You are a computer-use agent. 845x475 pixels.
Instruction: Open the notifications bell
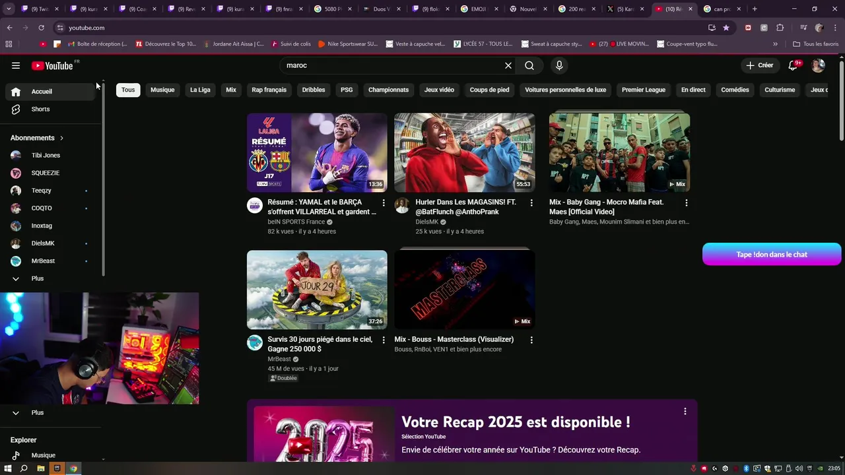click(x=794, y=65)
